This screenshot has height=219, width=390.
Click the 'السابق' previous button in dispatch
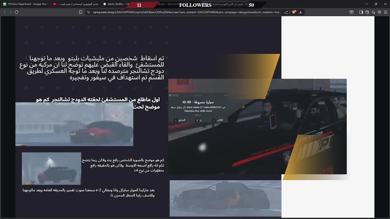[180, 120]
